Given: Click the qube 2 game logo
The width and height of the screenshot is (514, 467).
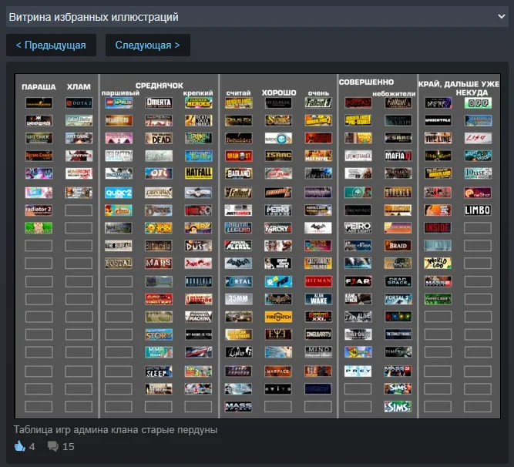Looking at the screenshot, I should click(119, 193).
